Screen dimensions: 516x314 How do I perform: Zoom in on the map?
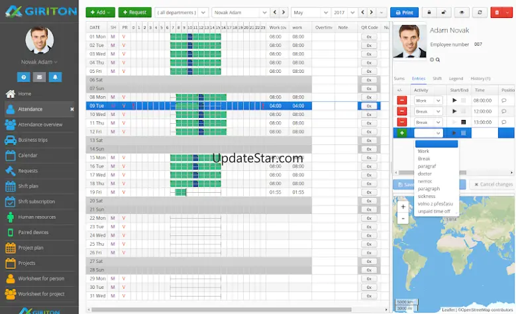tap(403, 207)
